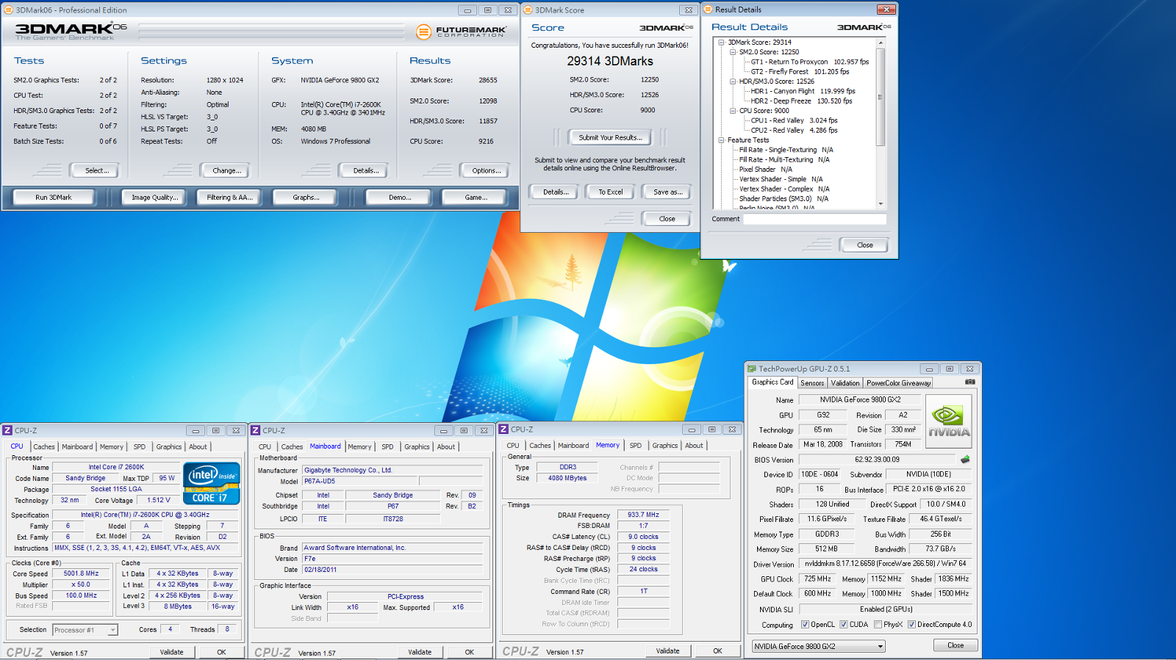The width and height of the screenshot is (1176, 660).
Task: Click the Save as... button
Action: 668,192
